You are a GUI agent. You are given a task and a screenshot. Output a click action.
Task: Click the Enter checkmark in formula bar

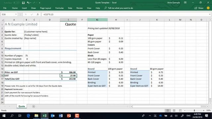pos(32,15)
